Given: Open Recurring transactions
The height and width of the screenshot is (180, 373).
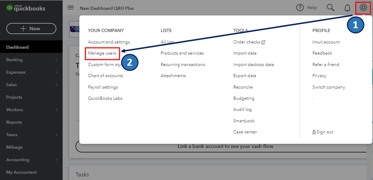Looking at the screenshot, I should (x=183, y=64).
